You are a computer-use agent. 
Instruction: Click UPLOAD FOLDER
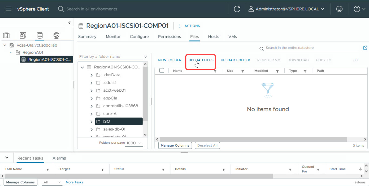pyautogui.click(x=235, y=60)
